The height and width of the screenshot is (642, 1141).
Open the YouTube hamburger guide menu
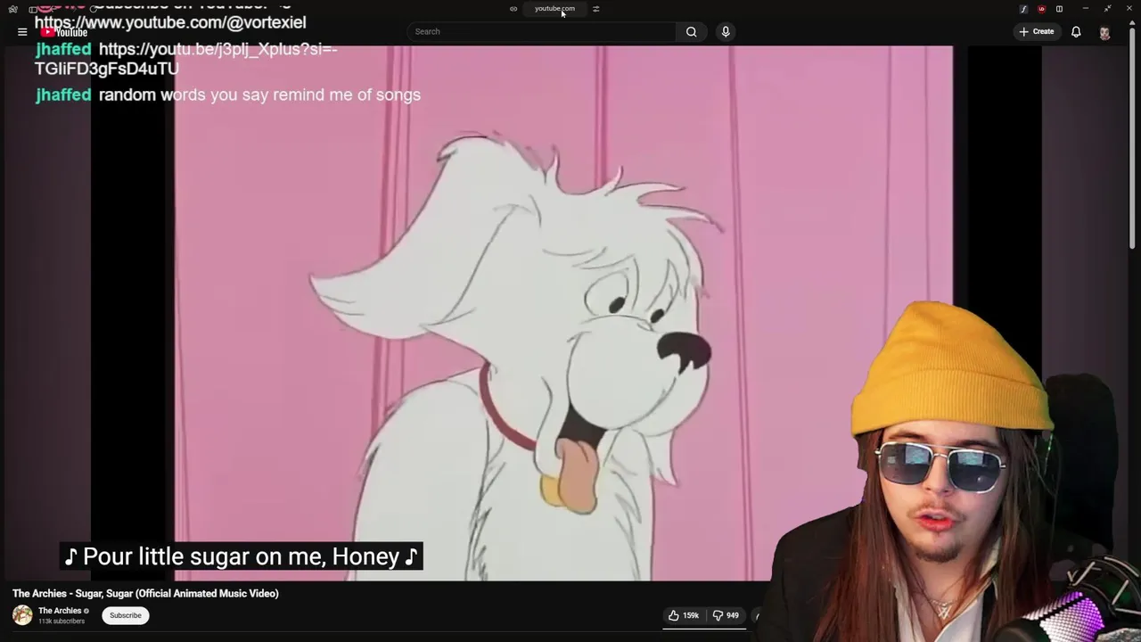pos(22,32)
